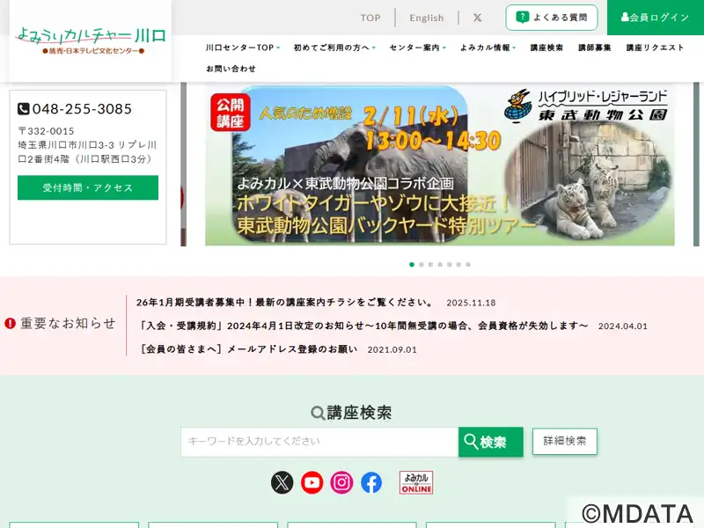Screen dimensions: 704x528
Task: Open the 講座検索 nav item
Action: (x=546, y=48)
